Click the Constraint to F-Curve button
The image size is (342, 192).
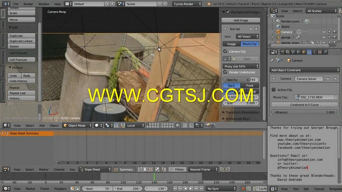click(x=304, y=105)
